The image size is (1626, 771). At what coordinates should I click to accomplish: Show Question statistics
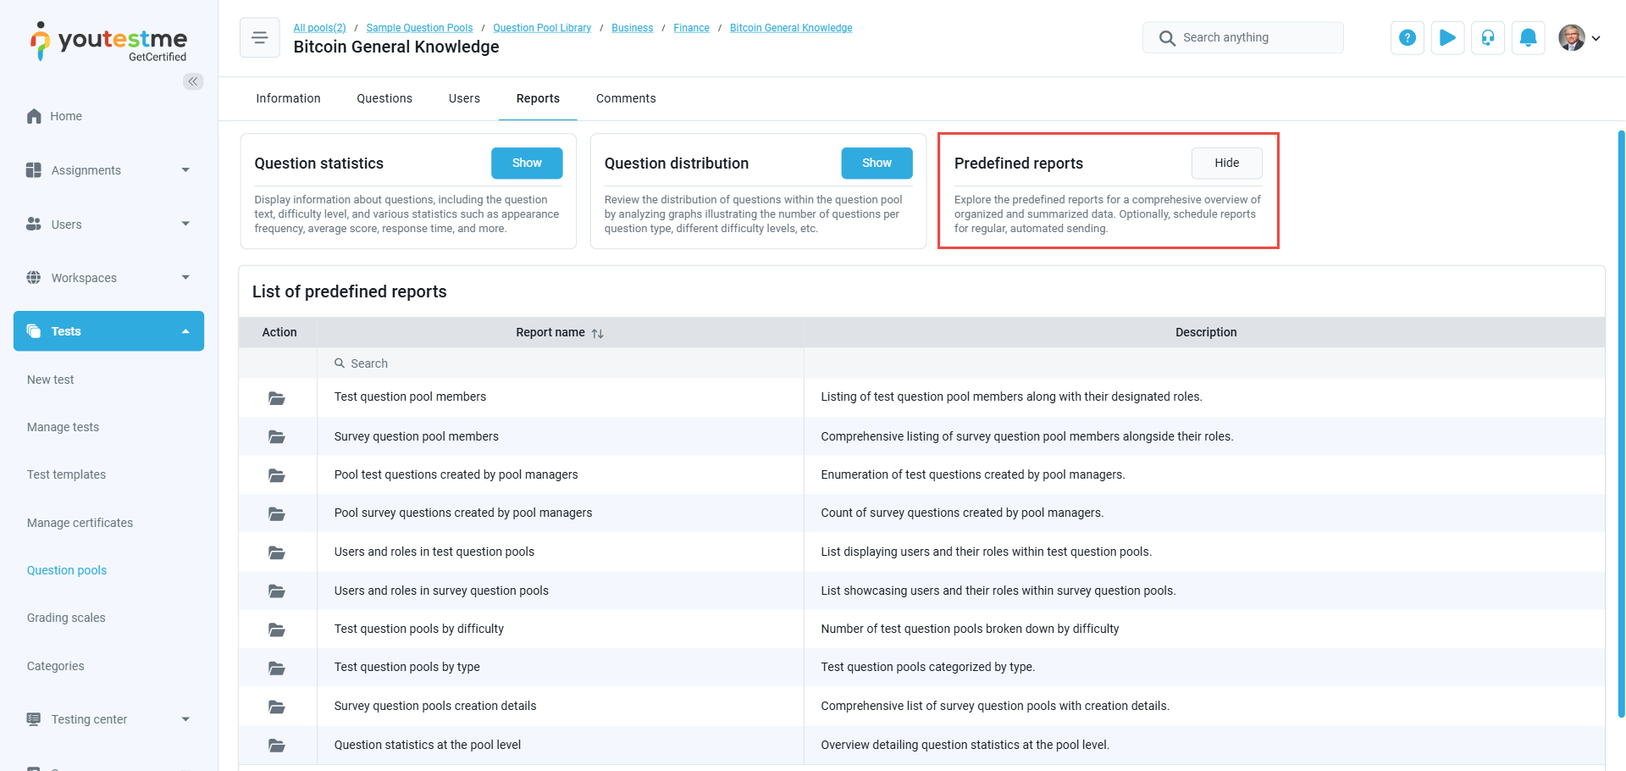527,164
